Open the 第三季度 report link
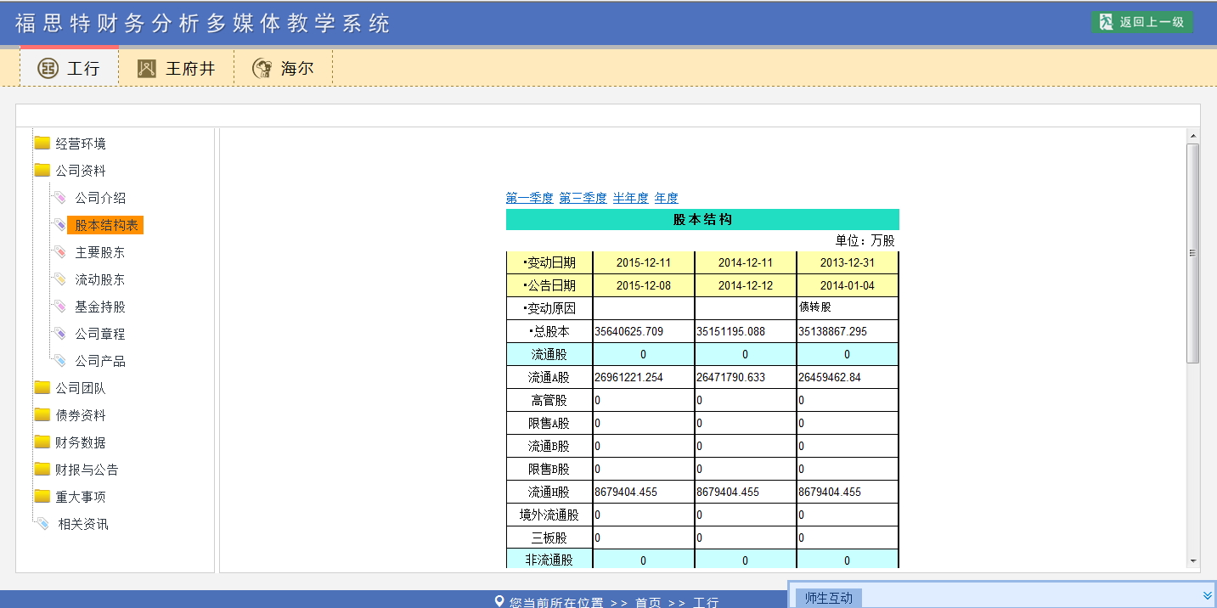1217x608 pixels. point(583,198)
